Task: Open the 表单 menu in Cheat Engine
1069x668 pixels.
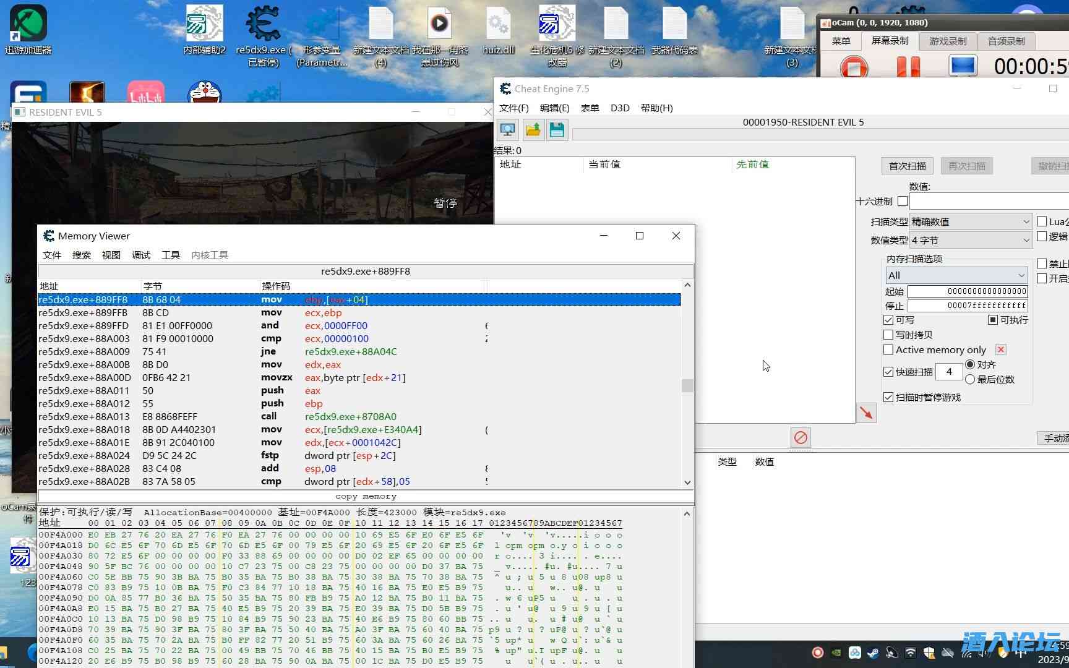Action: click(590, 108)
